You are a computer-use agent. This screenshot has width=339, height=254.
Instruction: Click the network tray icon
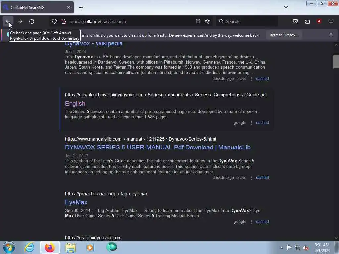point(298,248)
